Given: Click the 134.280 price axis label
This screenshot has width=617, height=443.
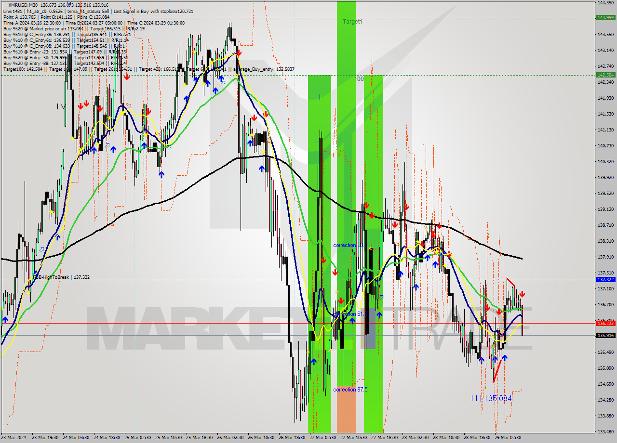Looking at the screenshot, I should [605, 400].
